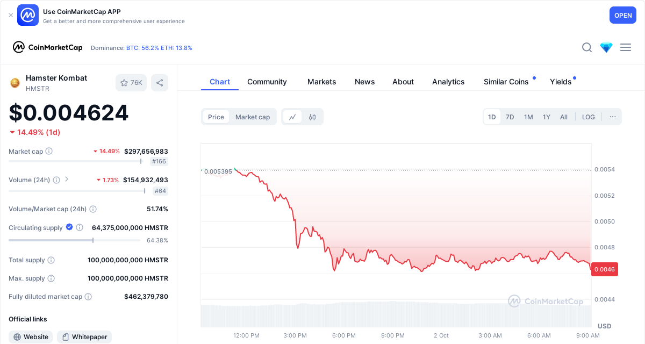Open the Whitepaper link
Image resolution: width=645 pixels, height=344 pixels.
84,337
